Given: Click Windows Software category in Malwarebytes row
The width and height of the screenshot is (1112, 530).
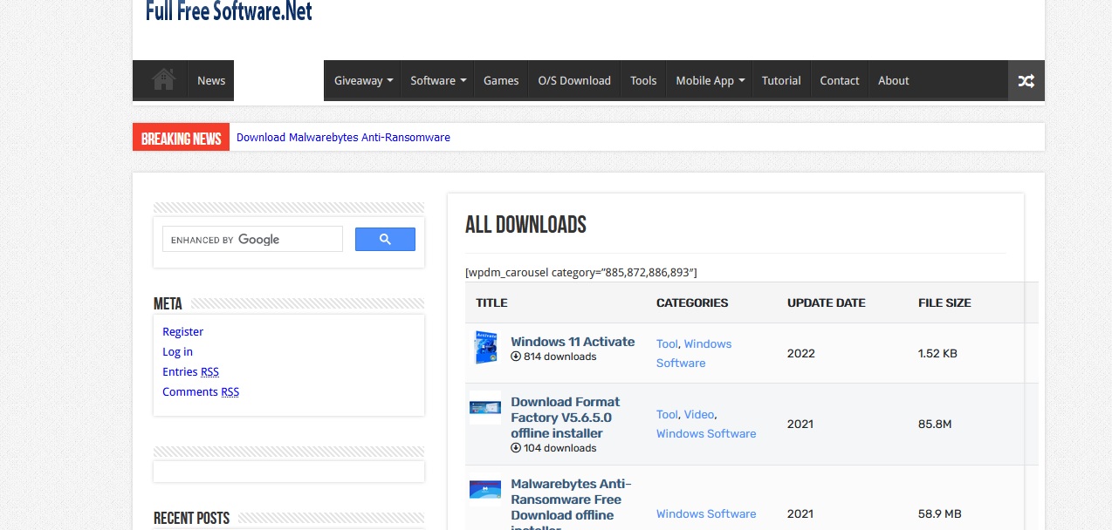Looking at the screenshot, I should click(x=706, y=513).
